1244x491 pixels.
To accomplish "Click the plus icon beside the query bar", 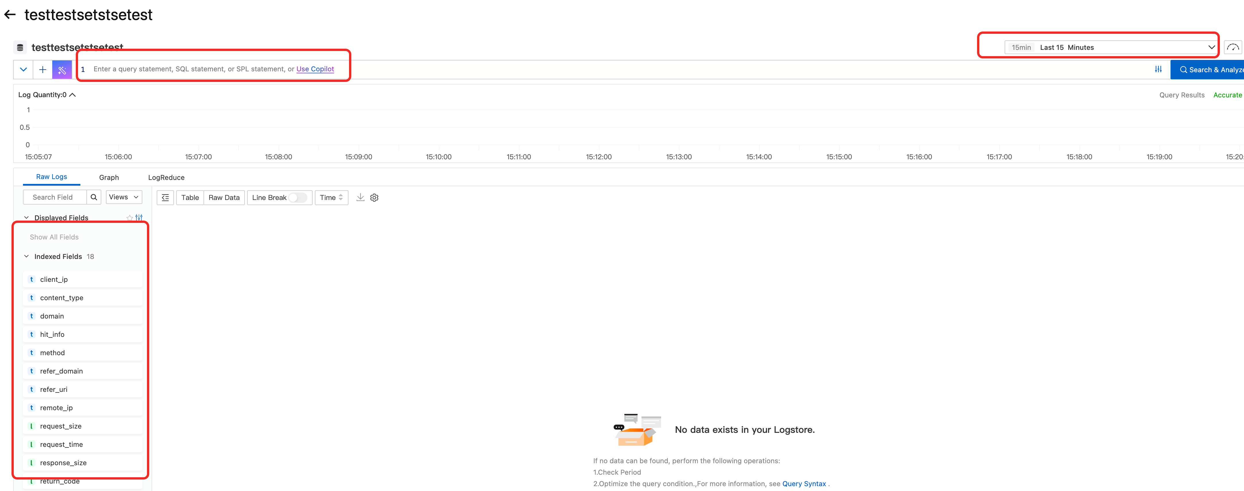I will coord(42,69).
